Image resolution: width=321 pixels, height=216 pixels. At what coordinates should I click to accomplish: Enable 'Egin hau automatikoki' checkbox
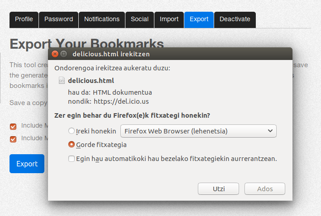pos(71,159)
